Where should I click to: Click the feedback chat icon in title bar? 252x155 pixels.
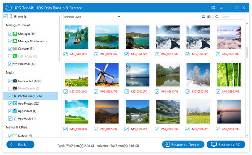point(213,8)
